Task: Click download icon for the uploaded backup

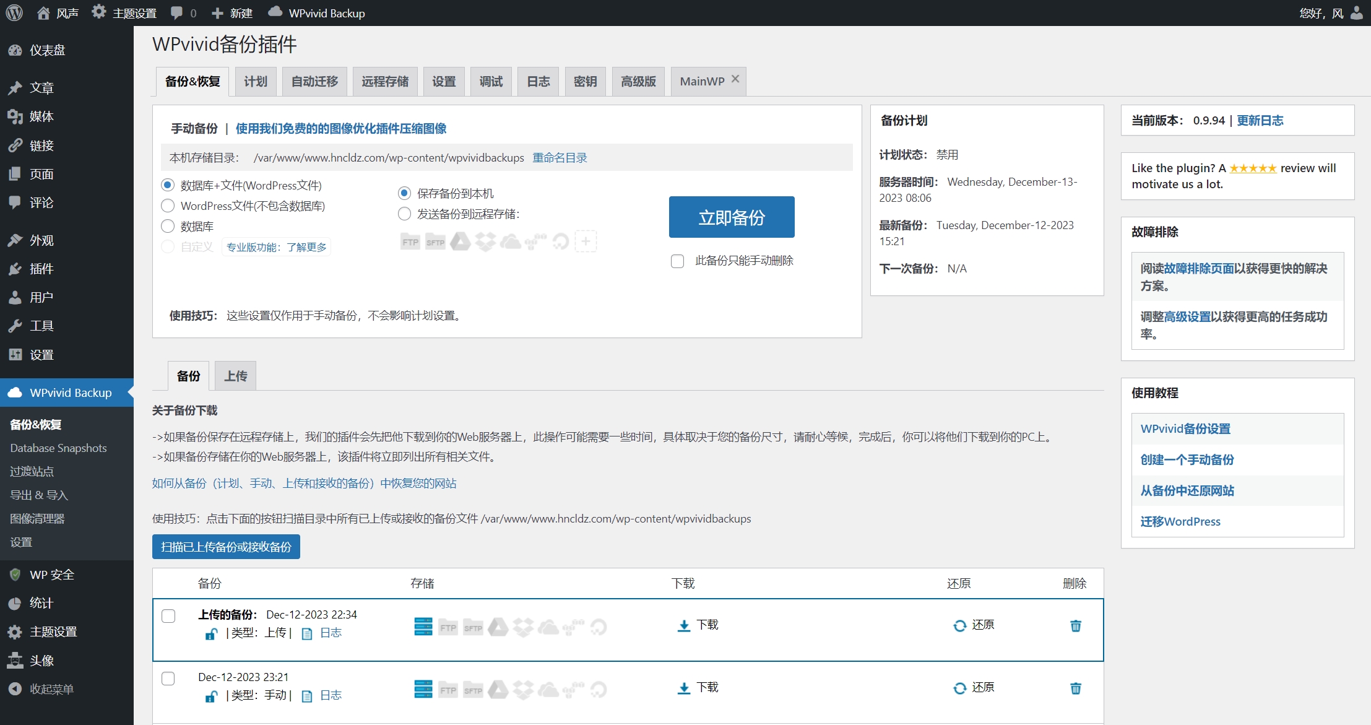Action: pyautogui.click(x=683, y=625)
